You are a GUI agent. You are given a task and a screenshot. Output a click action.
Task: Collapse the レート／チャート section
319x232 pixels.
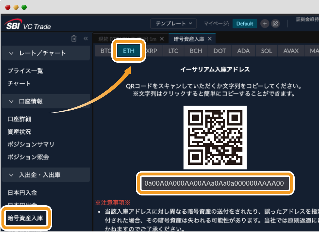(46, 53)
